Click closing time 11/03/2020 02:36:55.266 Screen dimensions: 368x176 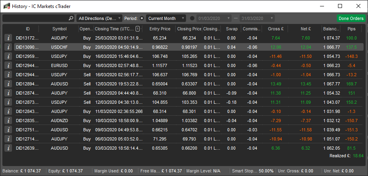119,111
